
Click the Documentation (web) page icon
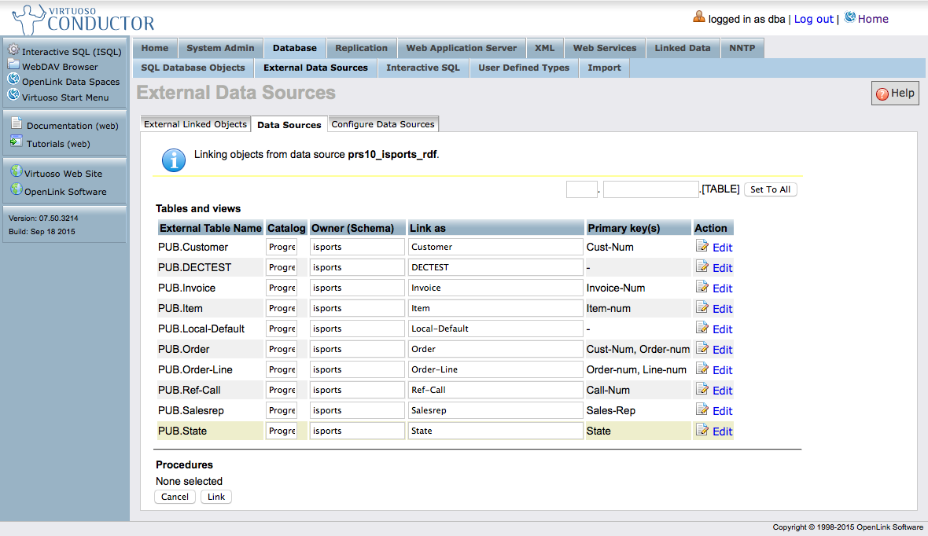click(x=17, y=123)
